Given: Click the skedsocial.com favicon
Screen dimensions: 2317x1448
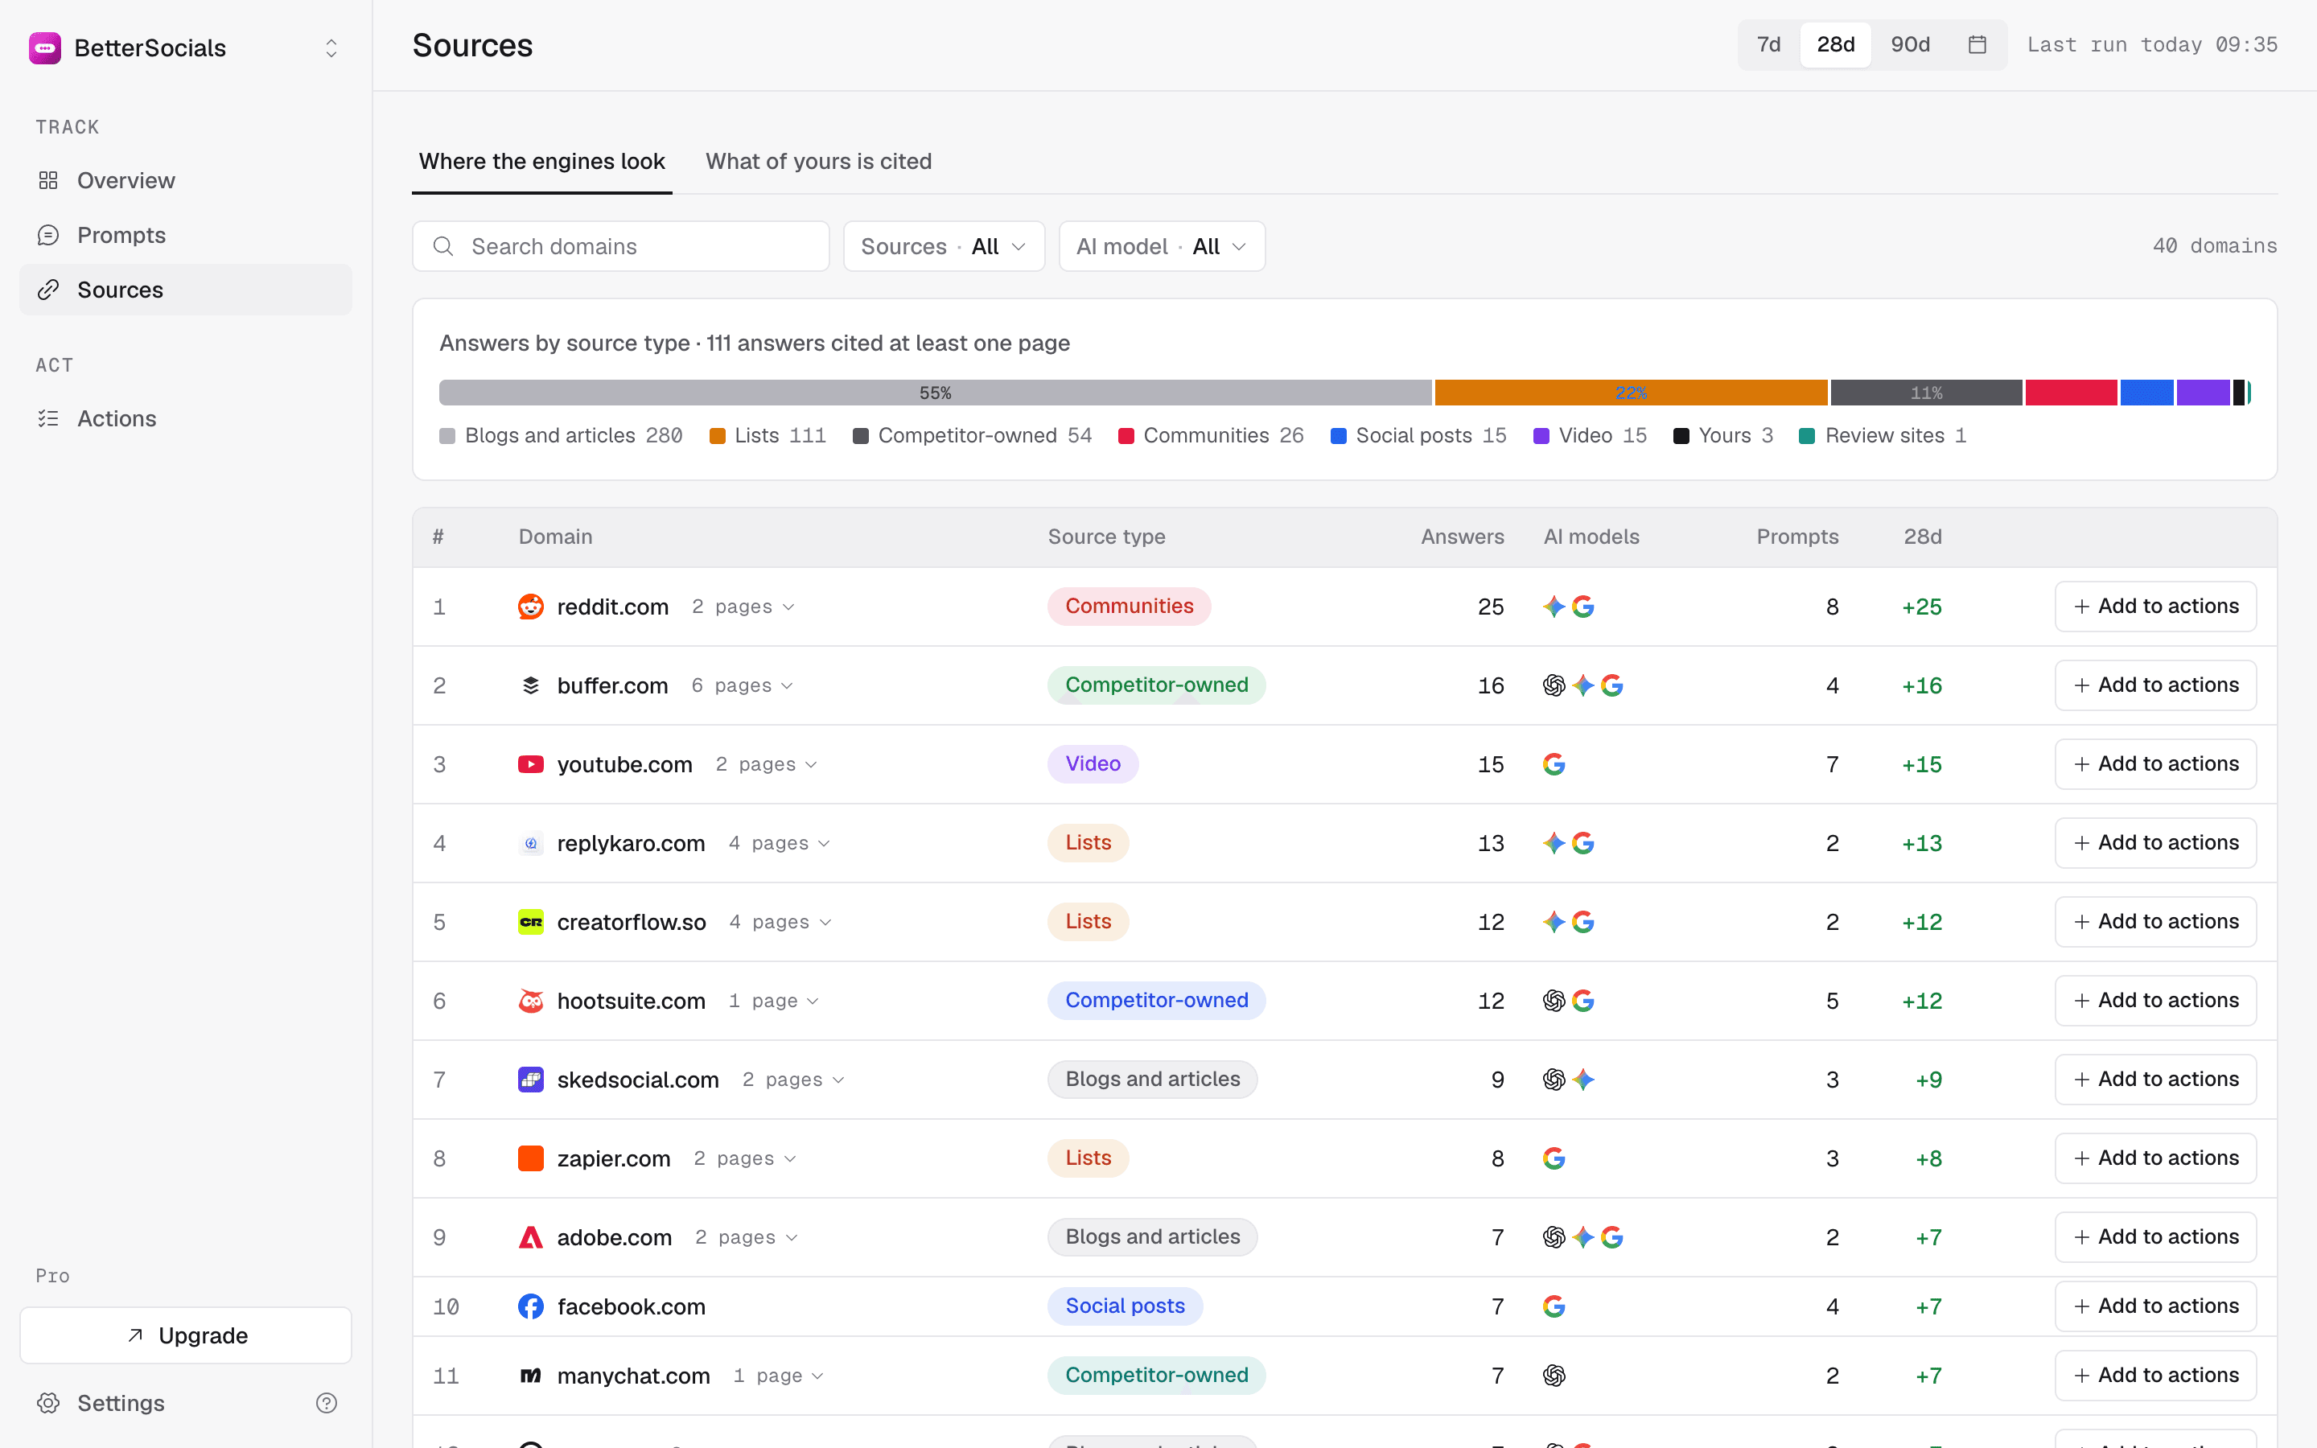Looking at the screenshot, I should [x=530, y=1080].
